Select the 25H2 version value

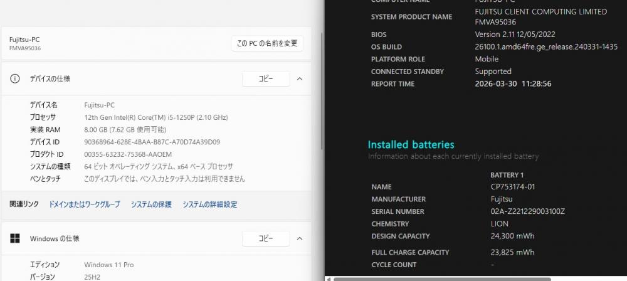click(x=92, y=277)
